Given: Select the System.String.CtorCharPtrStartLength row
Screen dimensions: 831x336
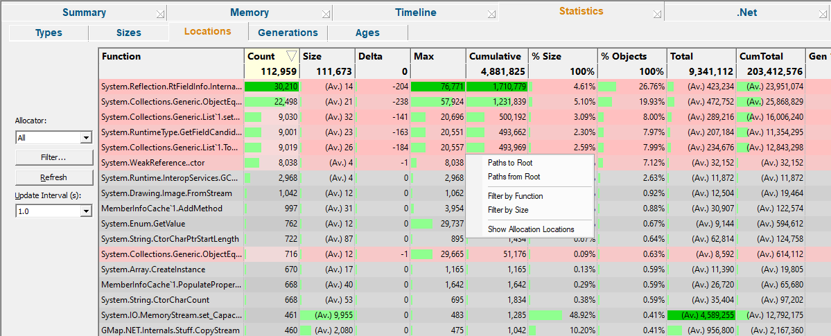Looking at the screenshot, I should 465,239.
